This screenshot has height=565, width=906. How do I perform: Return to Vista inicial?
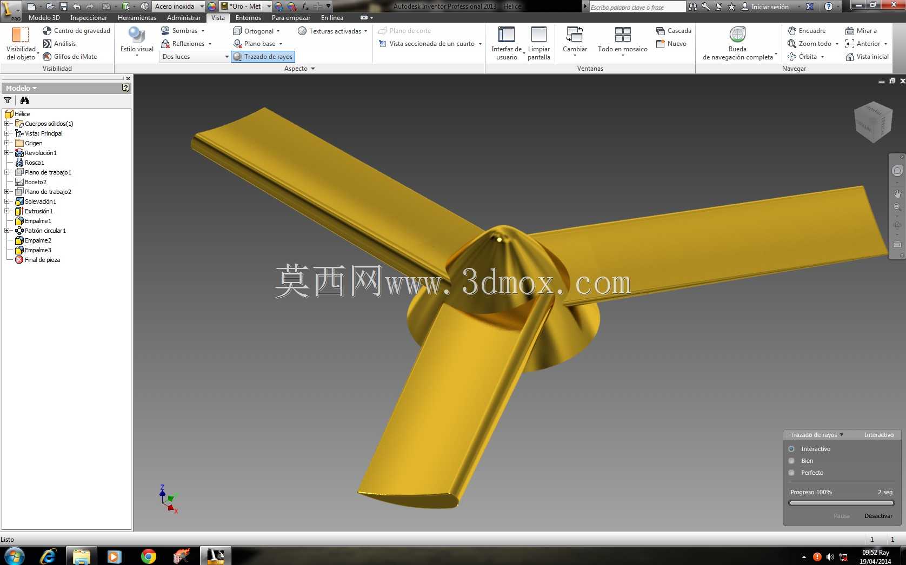click(x=867, y=57)
